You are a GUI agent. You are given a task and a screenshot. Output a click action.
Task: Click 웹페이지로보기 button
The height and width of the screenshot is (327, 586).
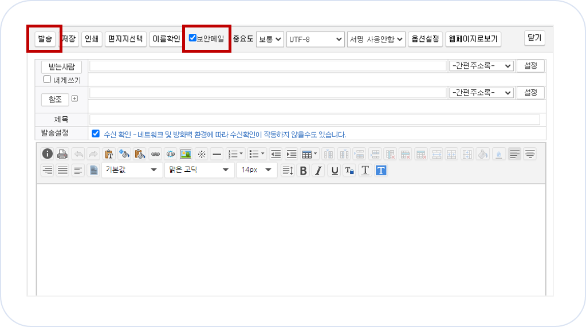click(473, 39)
